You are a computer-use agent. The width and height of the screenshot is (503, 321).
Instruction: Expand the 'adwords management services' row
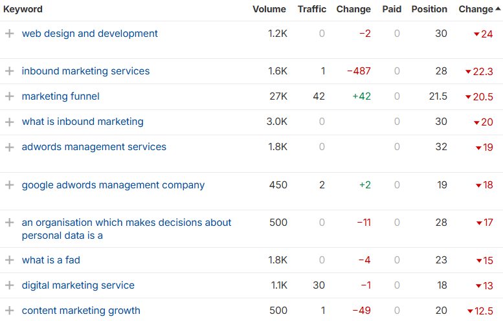(x=10, y=147)
